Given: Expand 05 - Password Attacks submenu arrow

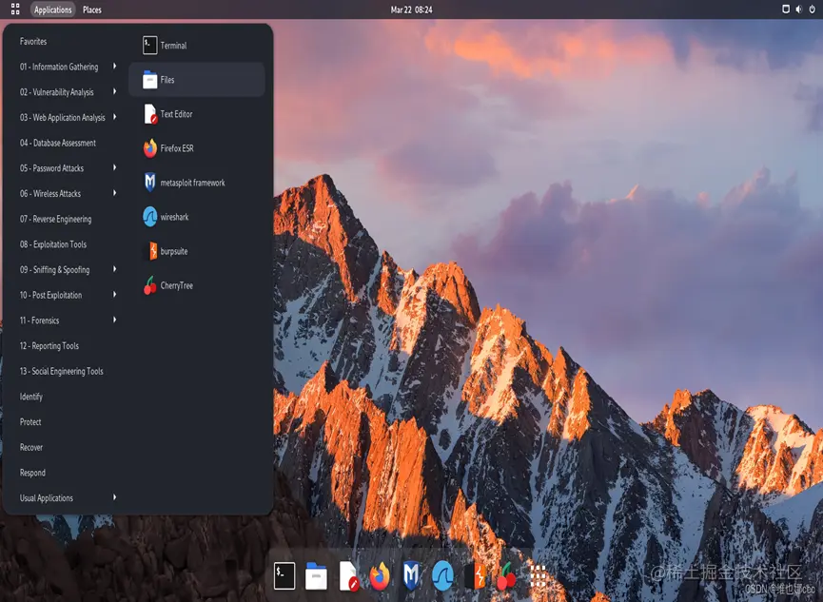Looking at the screenshot, I should pyautogui.click(x=114, y=167).
